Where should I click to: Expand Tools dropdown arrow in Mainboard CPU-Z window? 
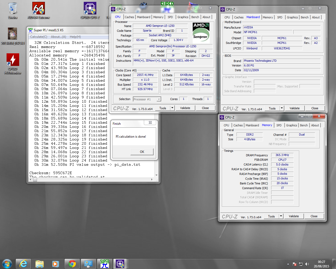point(282,108)
